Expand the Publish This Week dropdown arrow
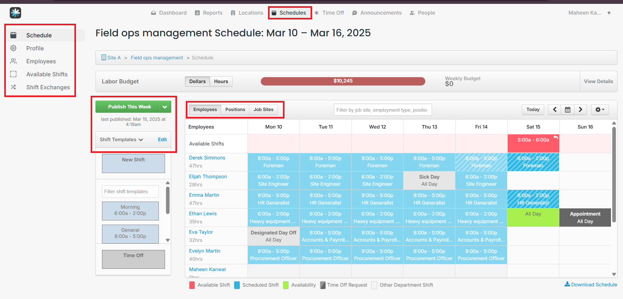623x299 pixels. (x=165, y=107)
